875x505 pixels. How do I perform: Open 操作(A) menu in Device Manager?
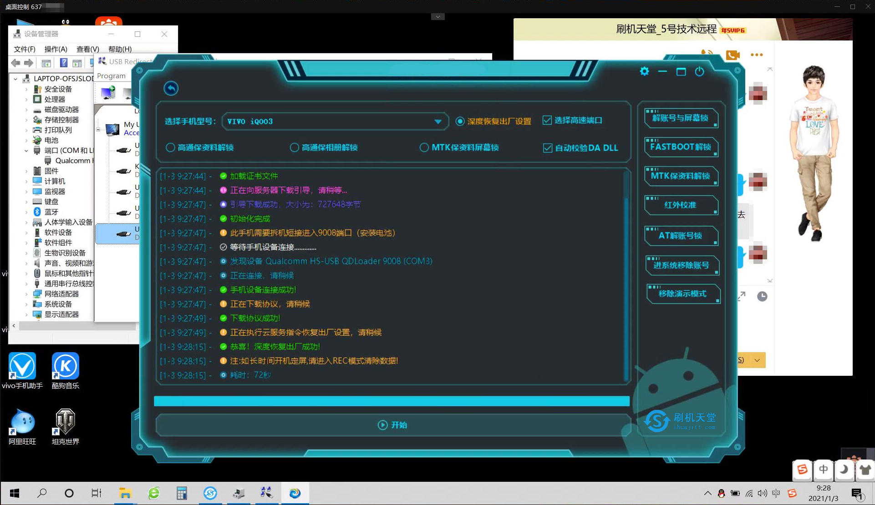point(56,49)
